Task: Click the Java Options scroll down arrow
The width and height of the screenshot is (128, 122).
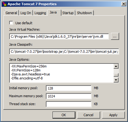Action: [116, 80]
